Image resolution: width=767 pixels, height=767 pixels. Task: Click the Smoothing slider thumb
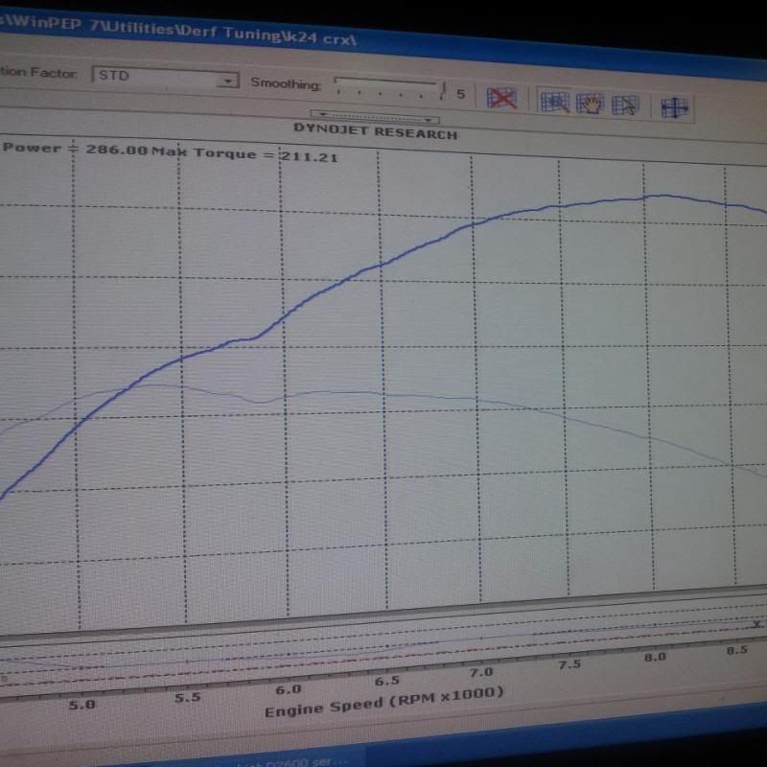pos(443,90)
